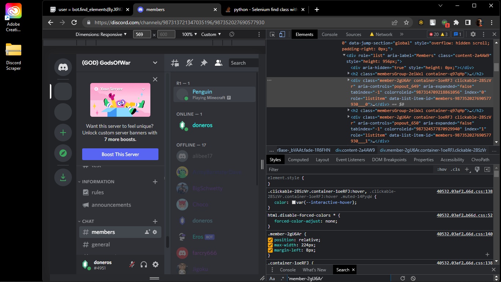Open the general text channel

[x=120, y=245]
